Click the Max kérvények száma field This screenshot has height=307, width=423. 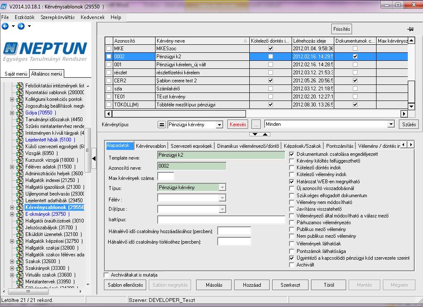point(166,177)
